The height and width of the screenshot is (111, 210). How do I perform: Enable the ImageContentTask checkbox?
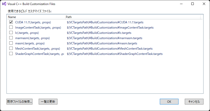pos(11,27)
